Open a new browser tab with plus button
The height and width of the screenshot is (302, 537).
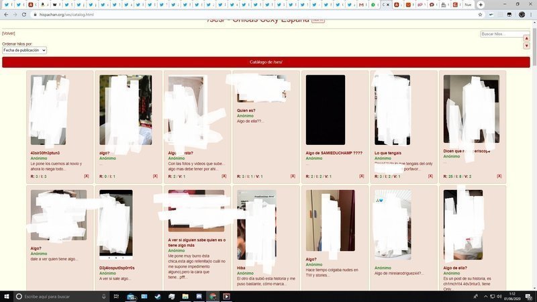(481, 5)
